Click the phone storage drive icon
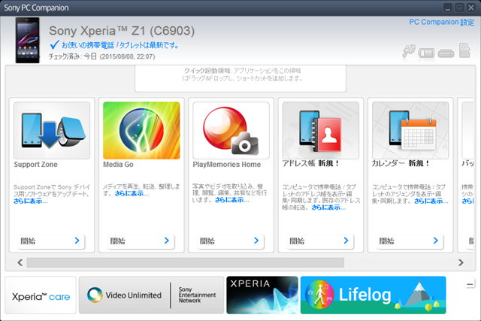The height and width of the screenshot is (321, 481). click(446, 53)
